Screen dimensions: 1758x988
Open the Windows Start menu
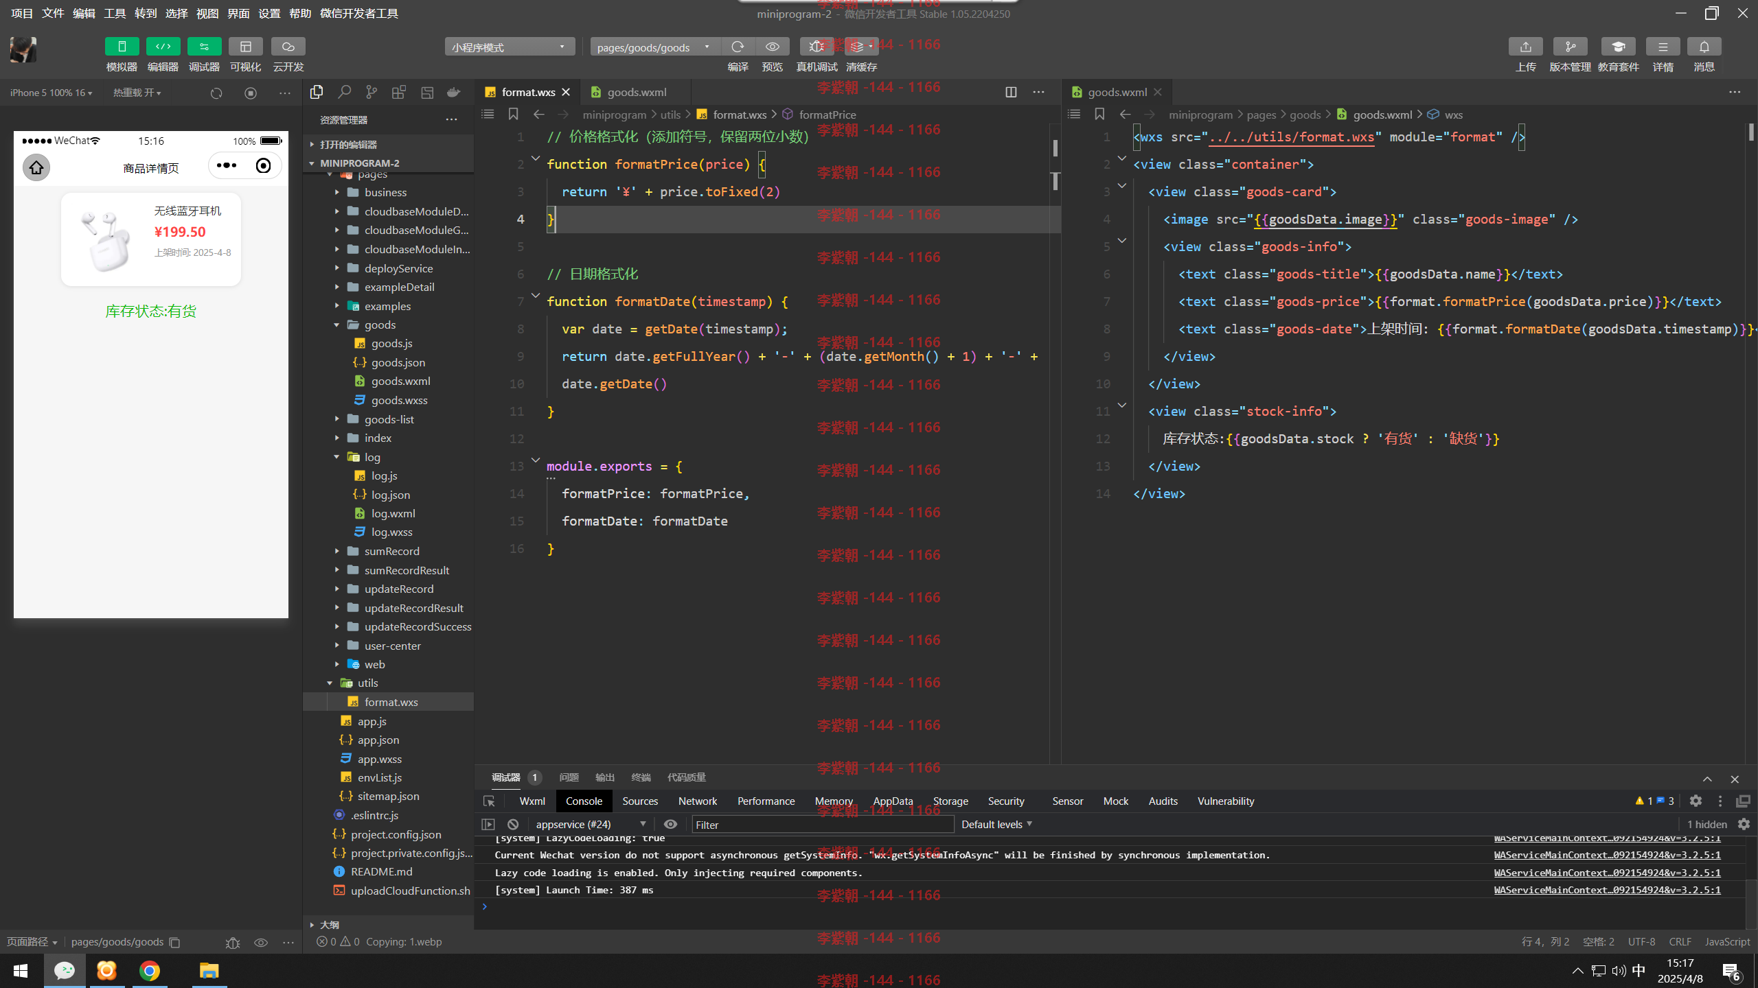point(21,970)
